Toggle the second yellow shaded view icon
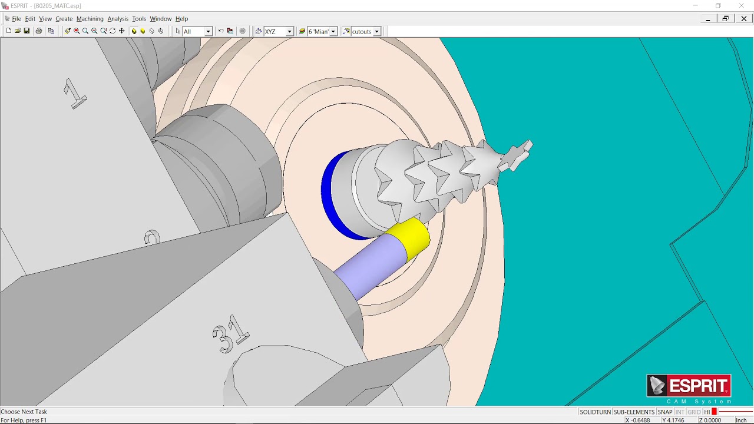 tap(143, 31)
